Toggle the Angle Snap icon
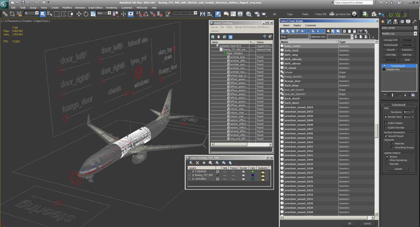This screenshot has height=227, width=420. click(146, 14)
